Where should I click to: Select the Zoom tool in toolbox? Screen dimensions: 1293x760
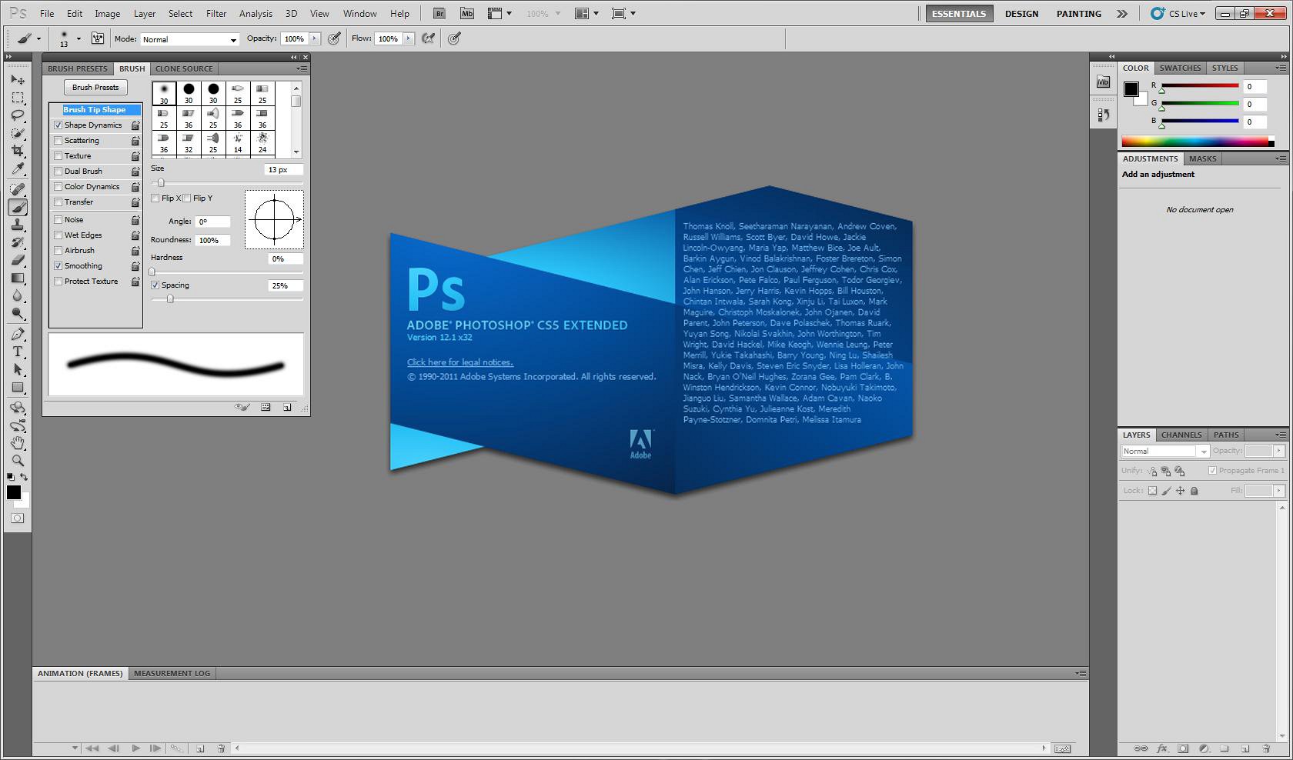(18, 461)
